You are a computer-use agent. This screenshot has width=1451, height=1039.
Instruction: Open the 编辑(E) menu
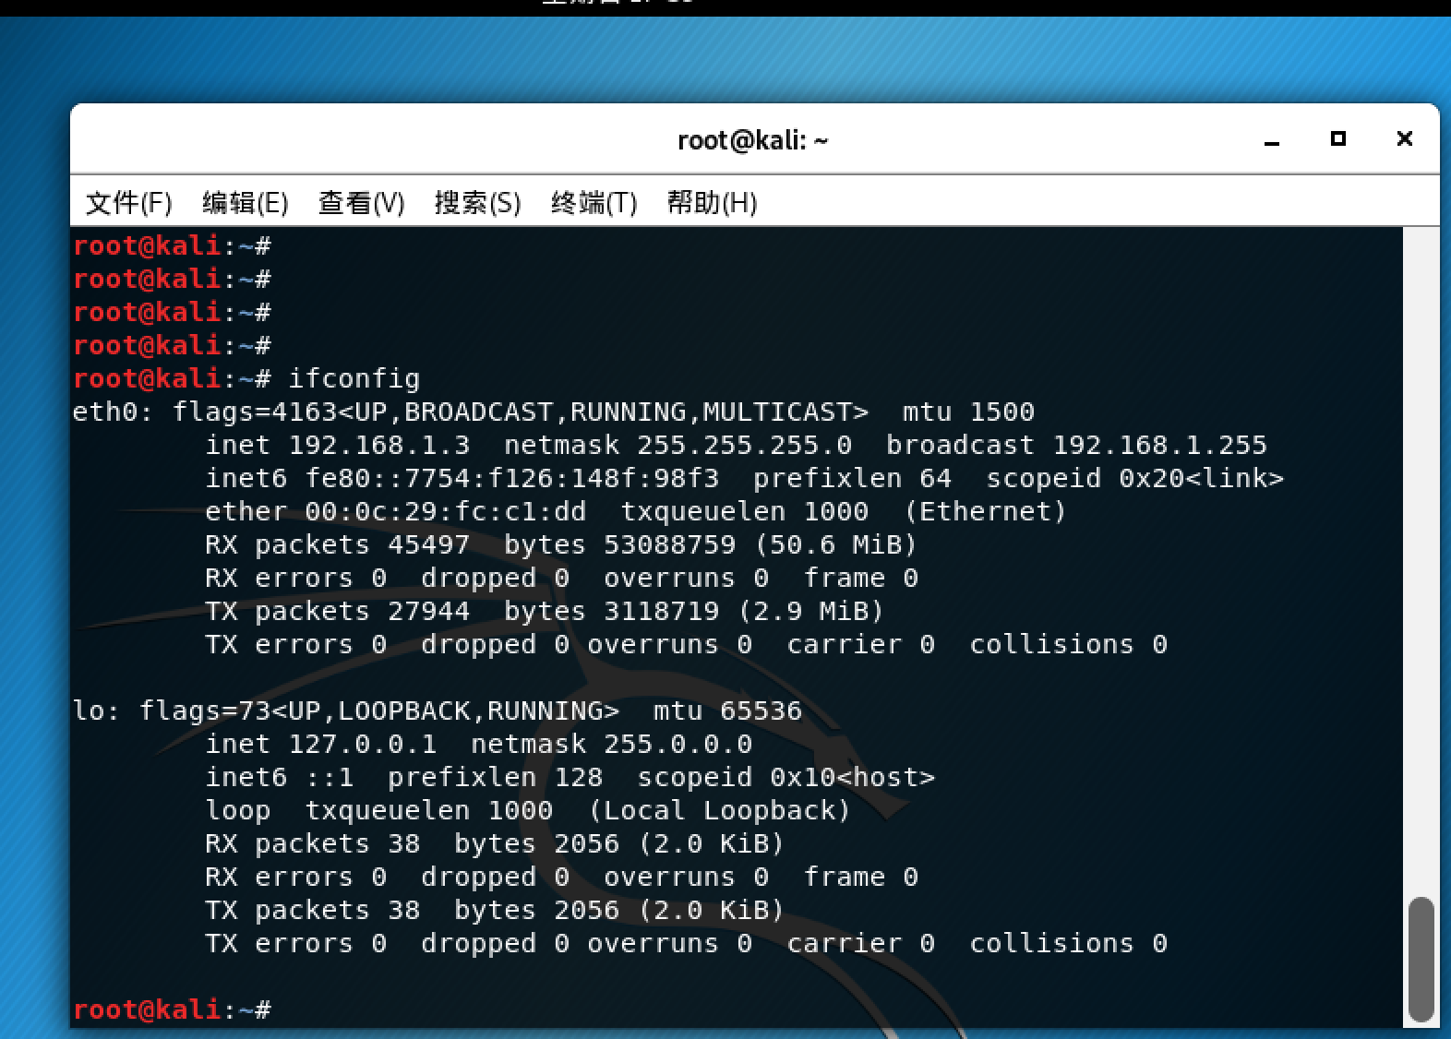pyautogui.click(x=245, y=202)
